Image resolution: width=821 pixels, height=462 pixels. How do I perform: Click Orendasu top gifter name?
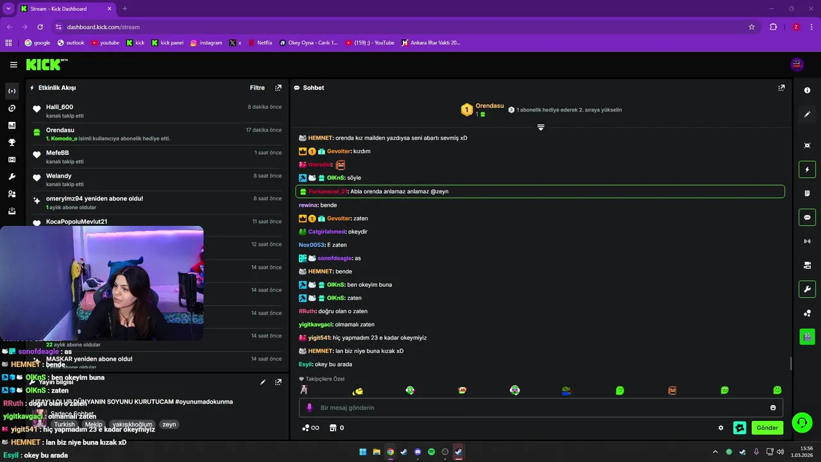coord(489,106)
